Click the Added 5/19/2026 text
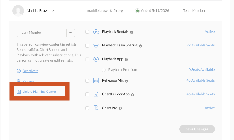Viewport: 234px width, 140px height. tap(155, 11)
